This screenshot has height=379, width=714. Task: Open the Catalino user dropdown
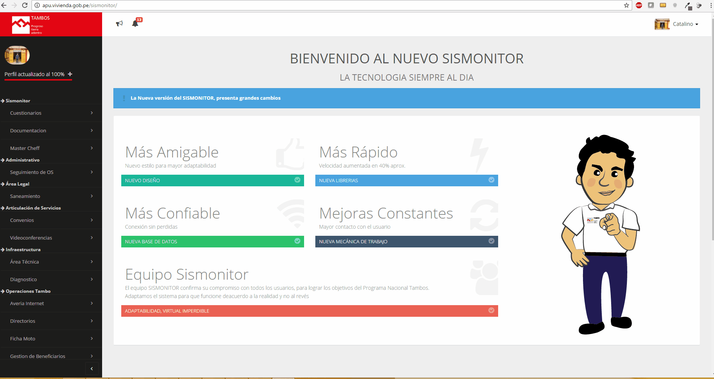click(685, 24)
